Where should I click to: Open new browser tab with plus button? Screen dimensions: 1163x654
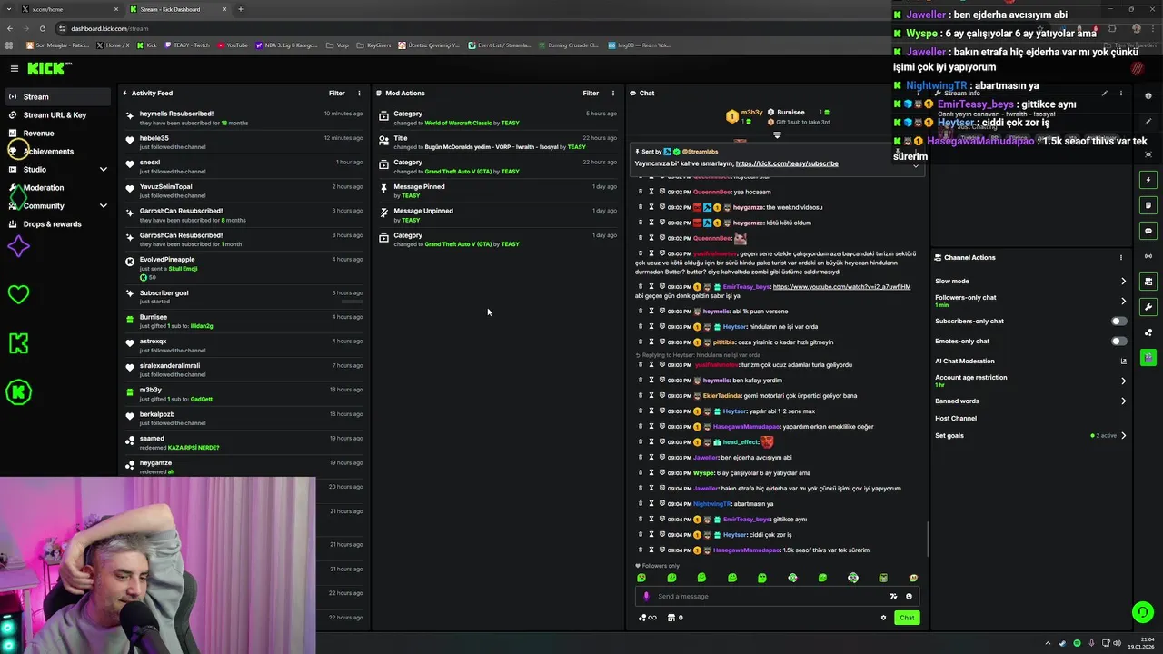pyautogui.click(x=241, y=9)
